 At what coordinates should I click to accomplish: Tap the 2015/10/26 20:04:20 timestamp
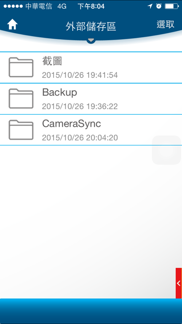coord(80,138)
